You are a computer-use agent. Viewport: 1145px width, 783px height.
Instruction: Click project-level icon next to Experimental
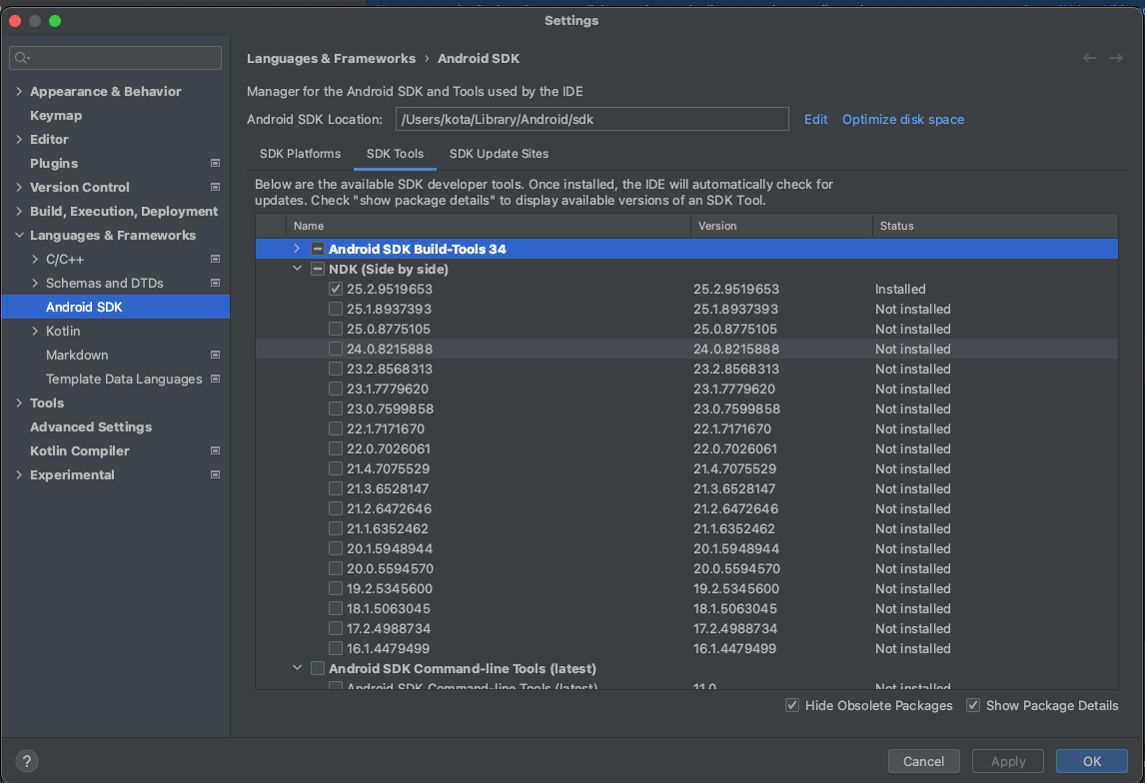coord(216,474)
